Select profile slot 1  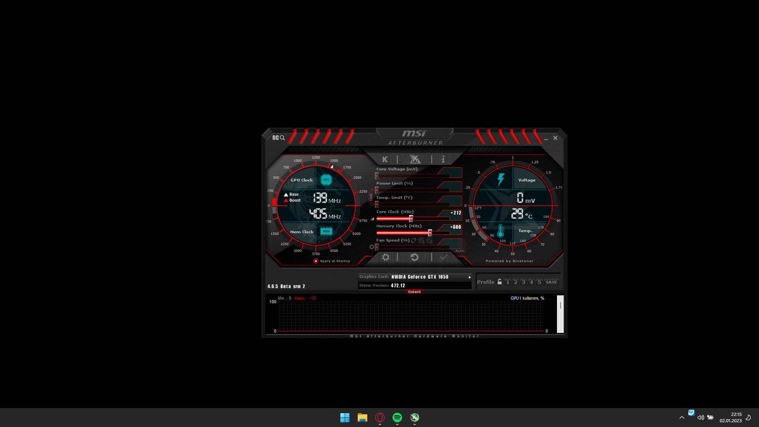(x=508, y=282)
